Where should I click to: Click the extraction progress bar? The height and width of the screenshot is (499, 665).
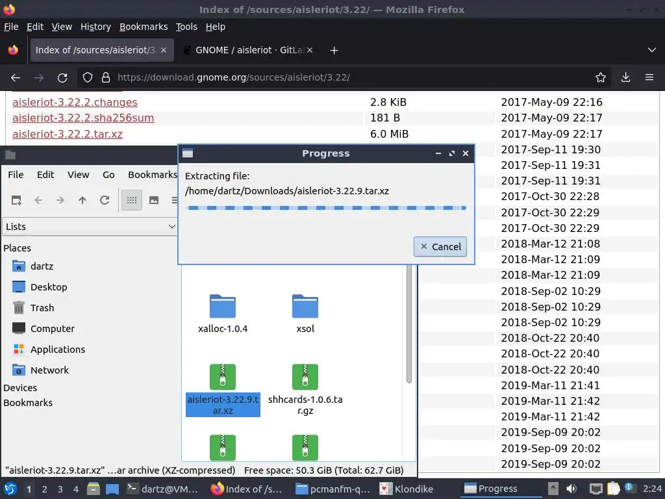coord(326,208)
